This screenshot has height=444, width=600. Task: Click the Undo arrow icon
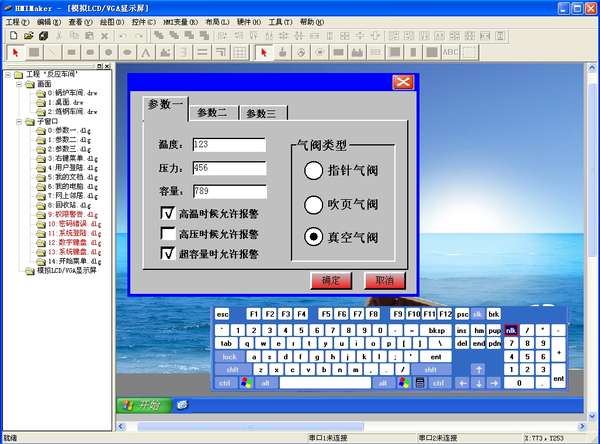123,36
